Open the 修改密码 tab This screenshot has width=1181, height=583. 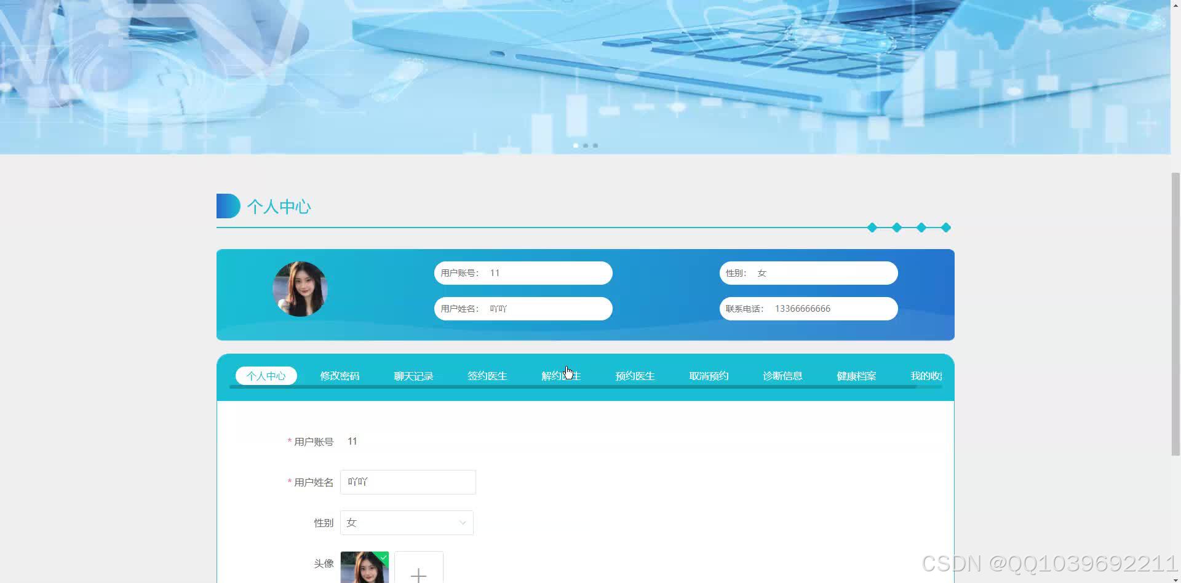[x=340, y=376]
